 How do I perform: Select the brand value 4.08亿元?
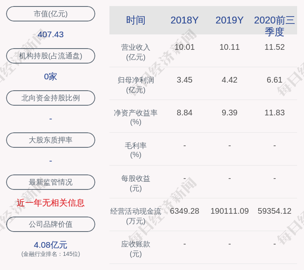51,245
